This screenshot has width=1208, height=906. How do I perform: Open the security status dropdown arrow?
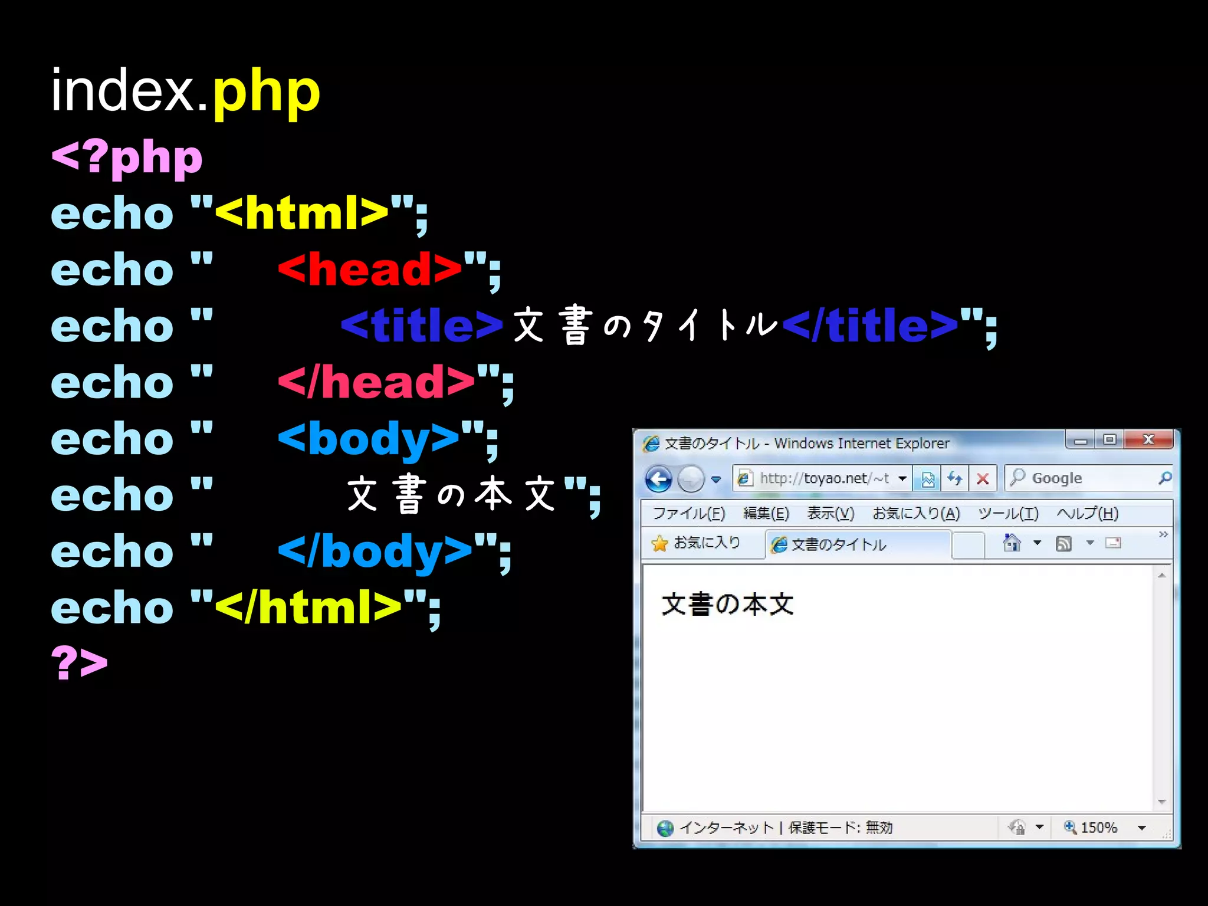[x=1039, y=827]
